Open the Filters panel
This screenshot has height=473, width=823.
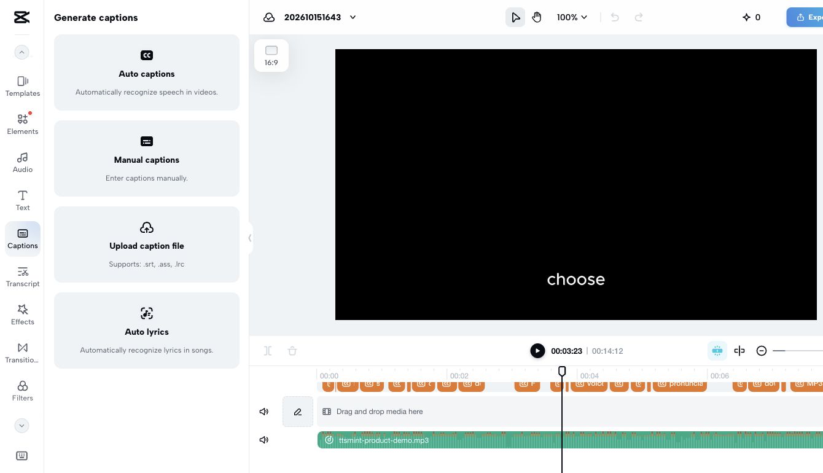coord(23,391)
